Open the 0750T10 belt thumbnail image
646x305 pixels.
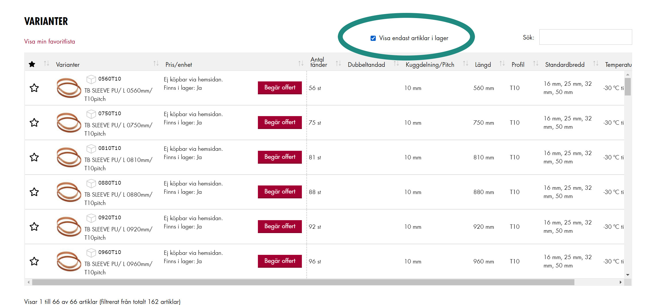click(x=69, y=123)
